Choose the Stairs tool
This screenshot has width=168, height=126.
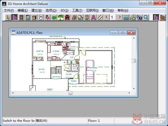click(74, 17)
